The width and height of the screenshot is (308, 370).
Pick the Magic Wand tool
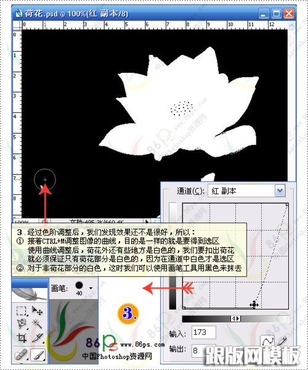37,324
